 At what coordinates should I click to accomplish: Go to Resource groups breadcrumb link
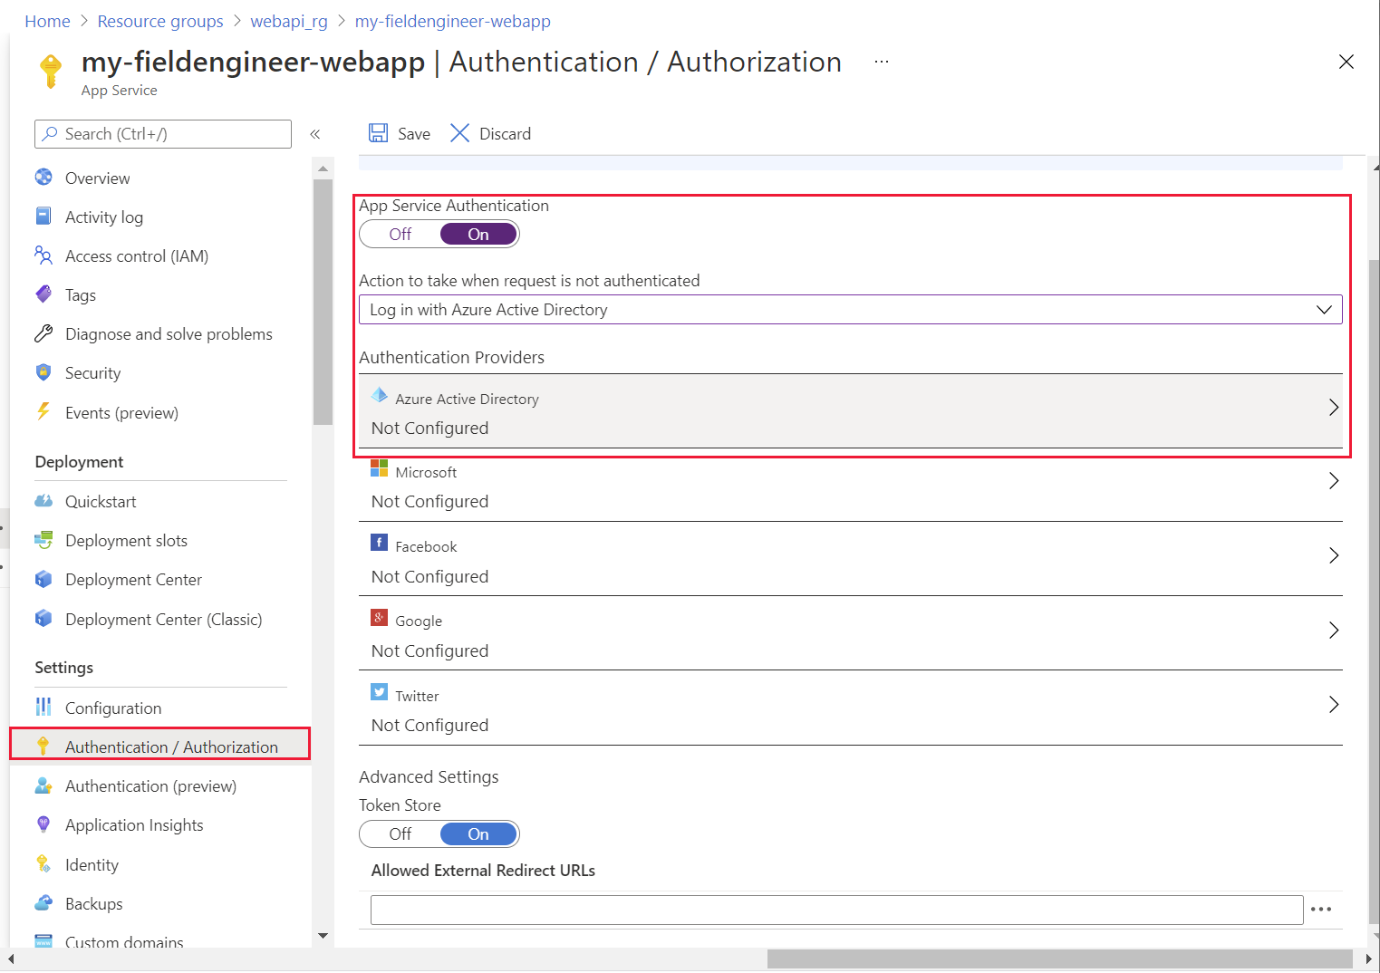pyautogui.click(x=160, y=21)
